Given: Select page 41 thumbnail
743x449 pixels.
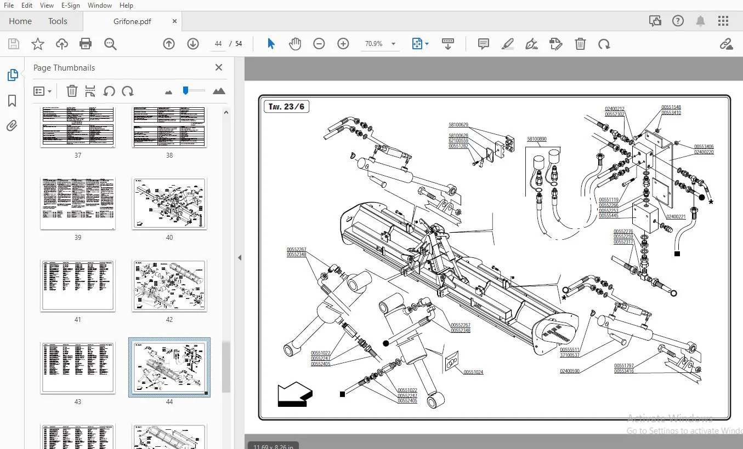Looking at the screenshot, I should pyautogui.click(x=78, y=285).
